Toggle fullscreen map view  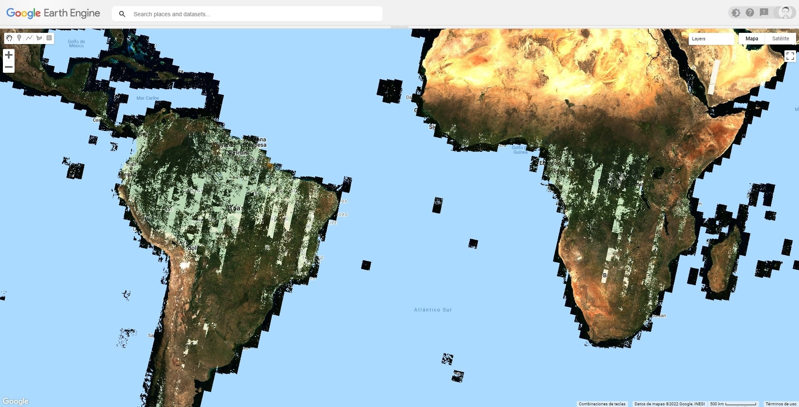(x=790, y=56)
